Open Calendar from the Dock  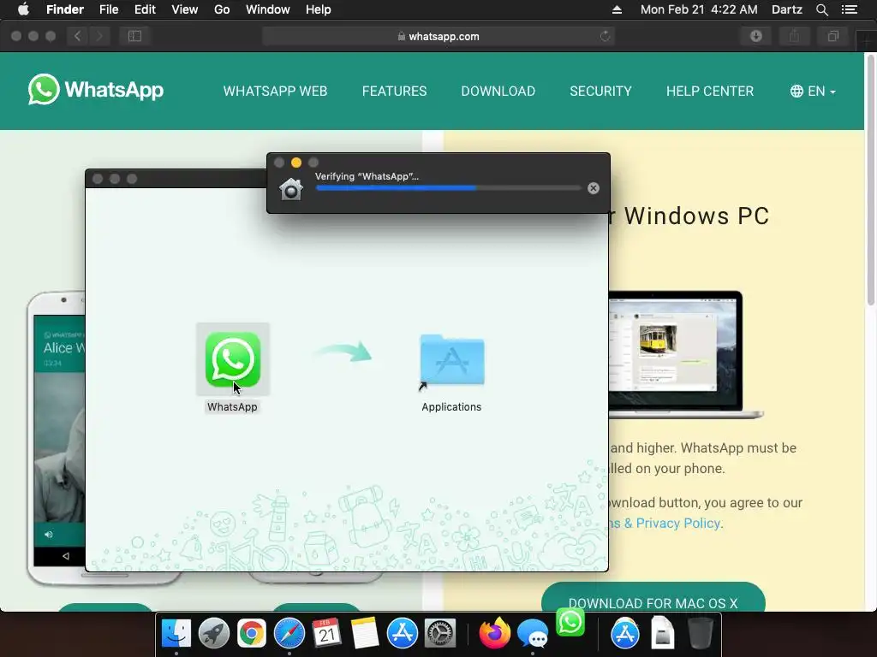[326, 634]
